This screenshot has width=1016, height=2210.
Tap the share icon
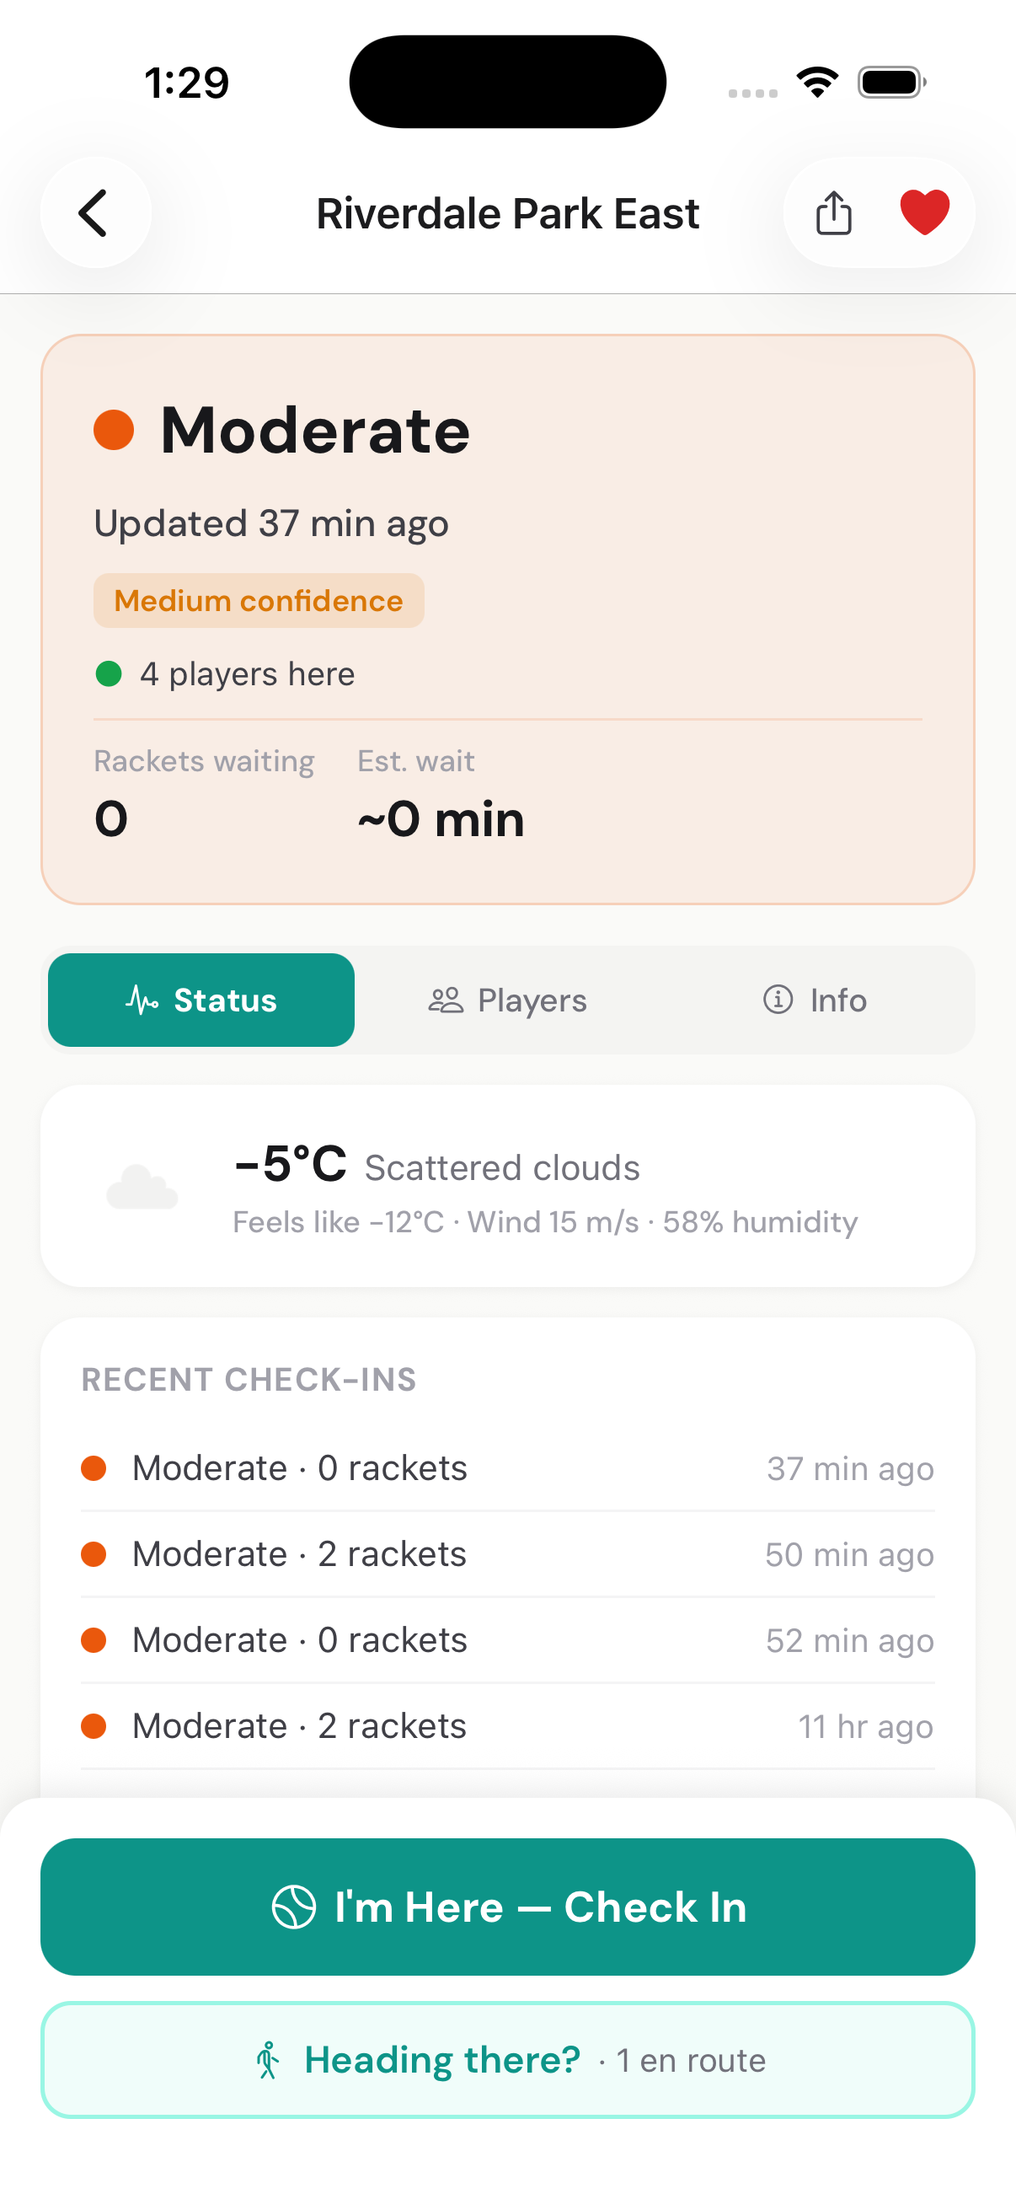tap(833, 212)
